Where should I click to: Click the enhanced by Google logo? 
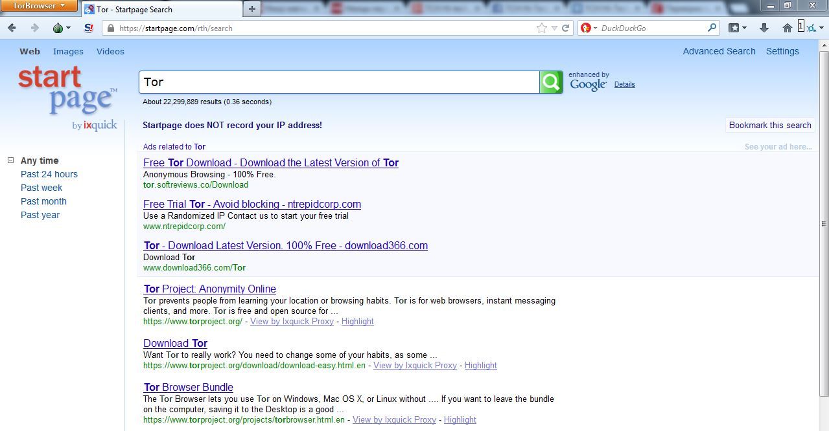pos(589,82)
